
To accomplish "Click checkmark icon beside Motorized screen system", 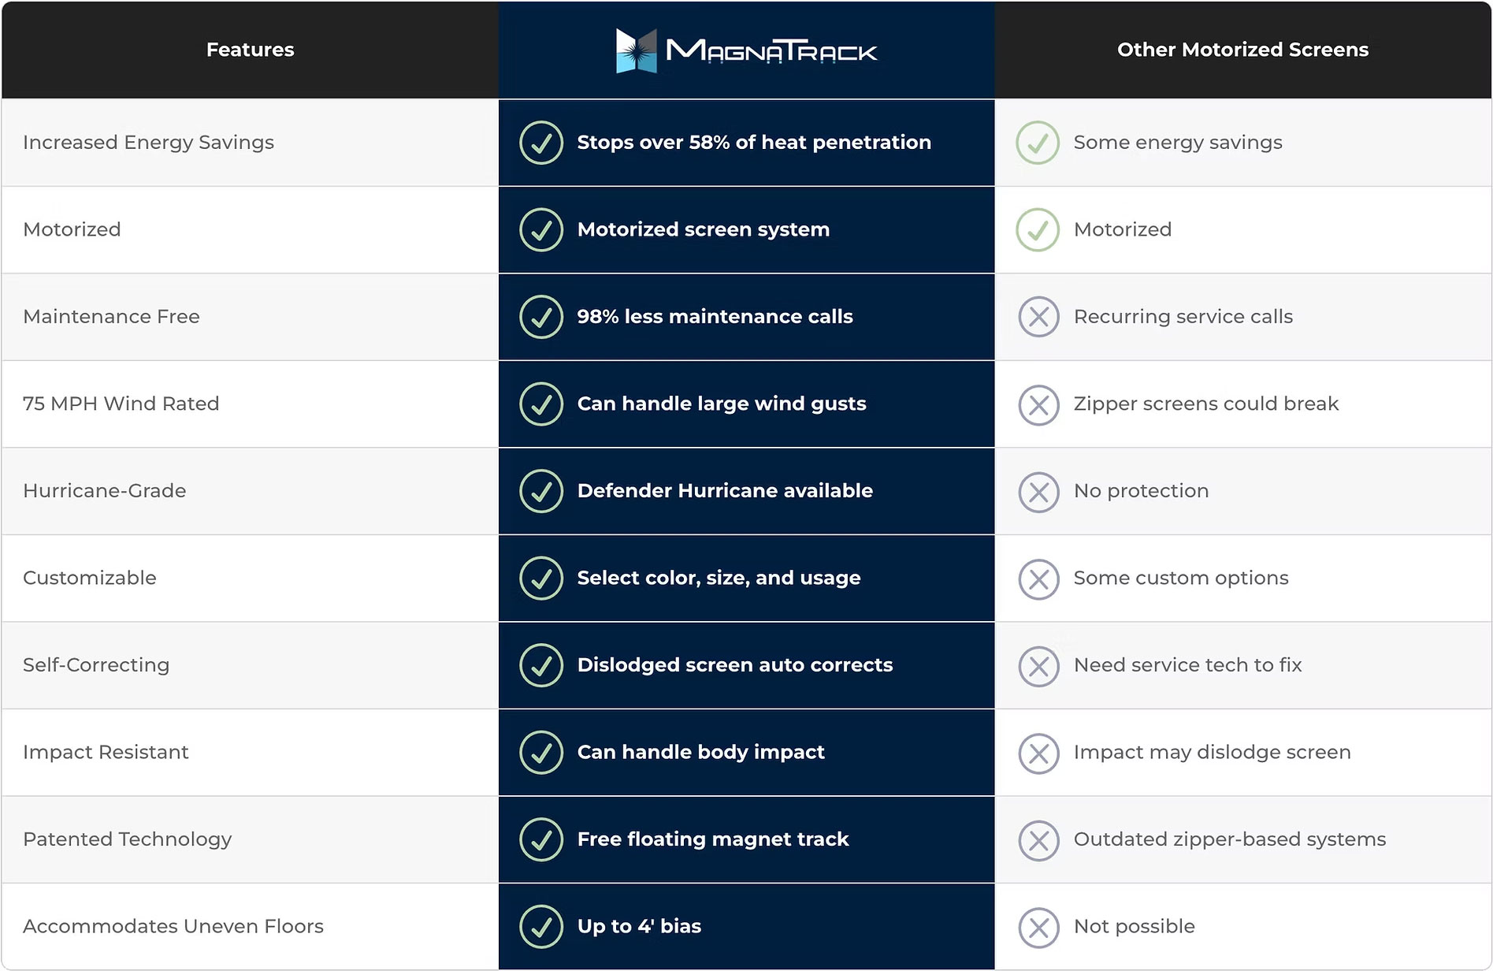I will (541, 229).
